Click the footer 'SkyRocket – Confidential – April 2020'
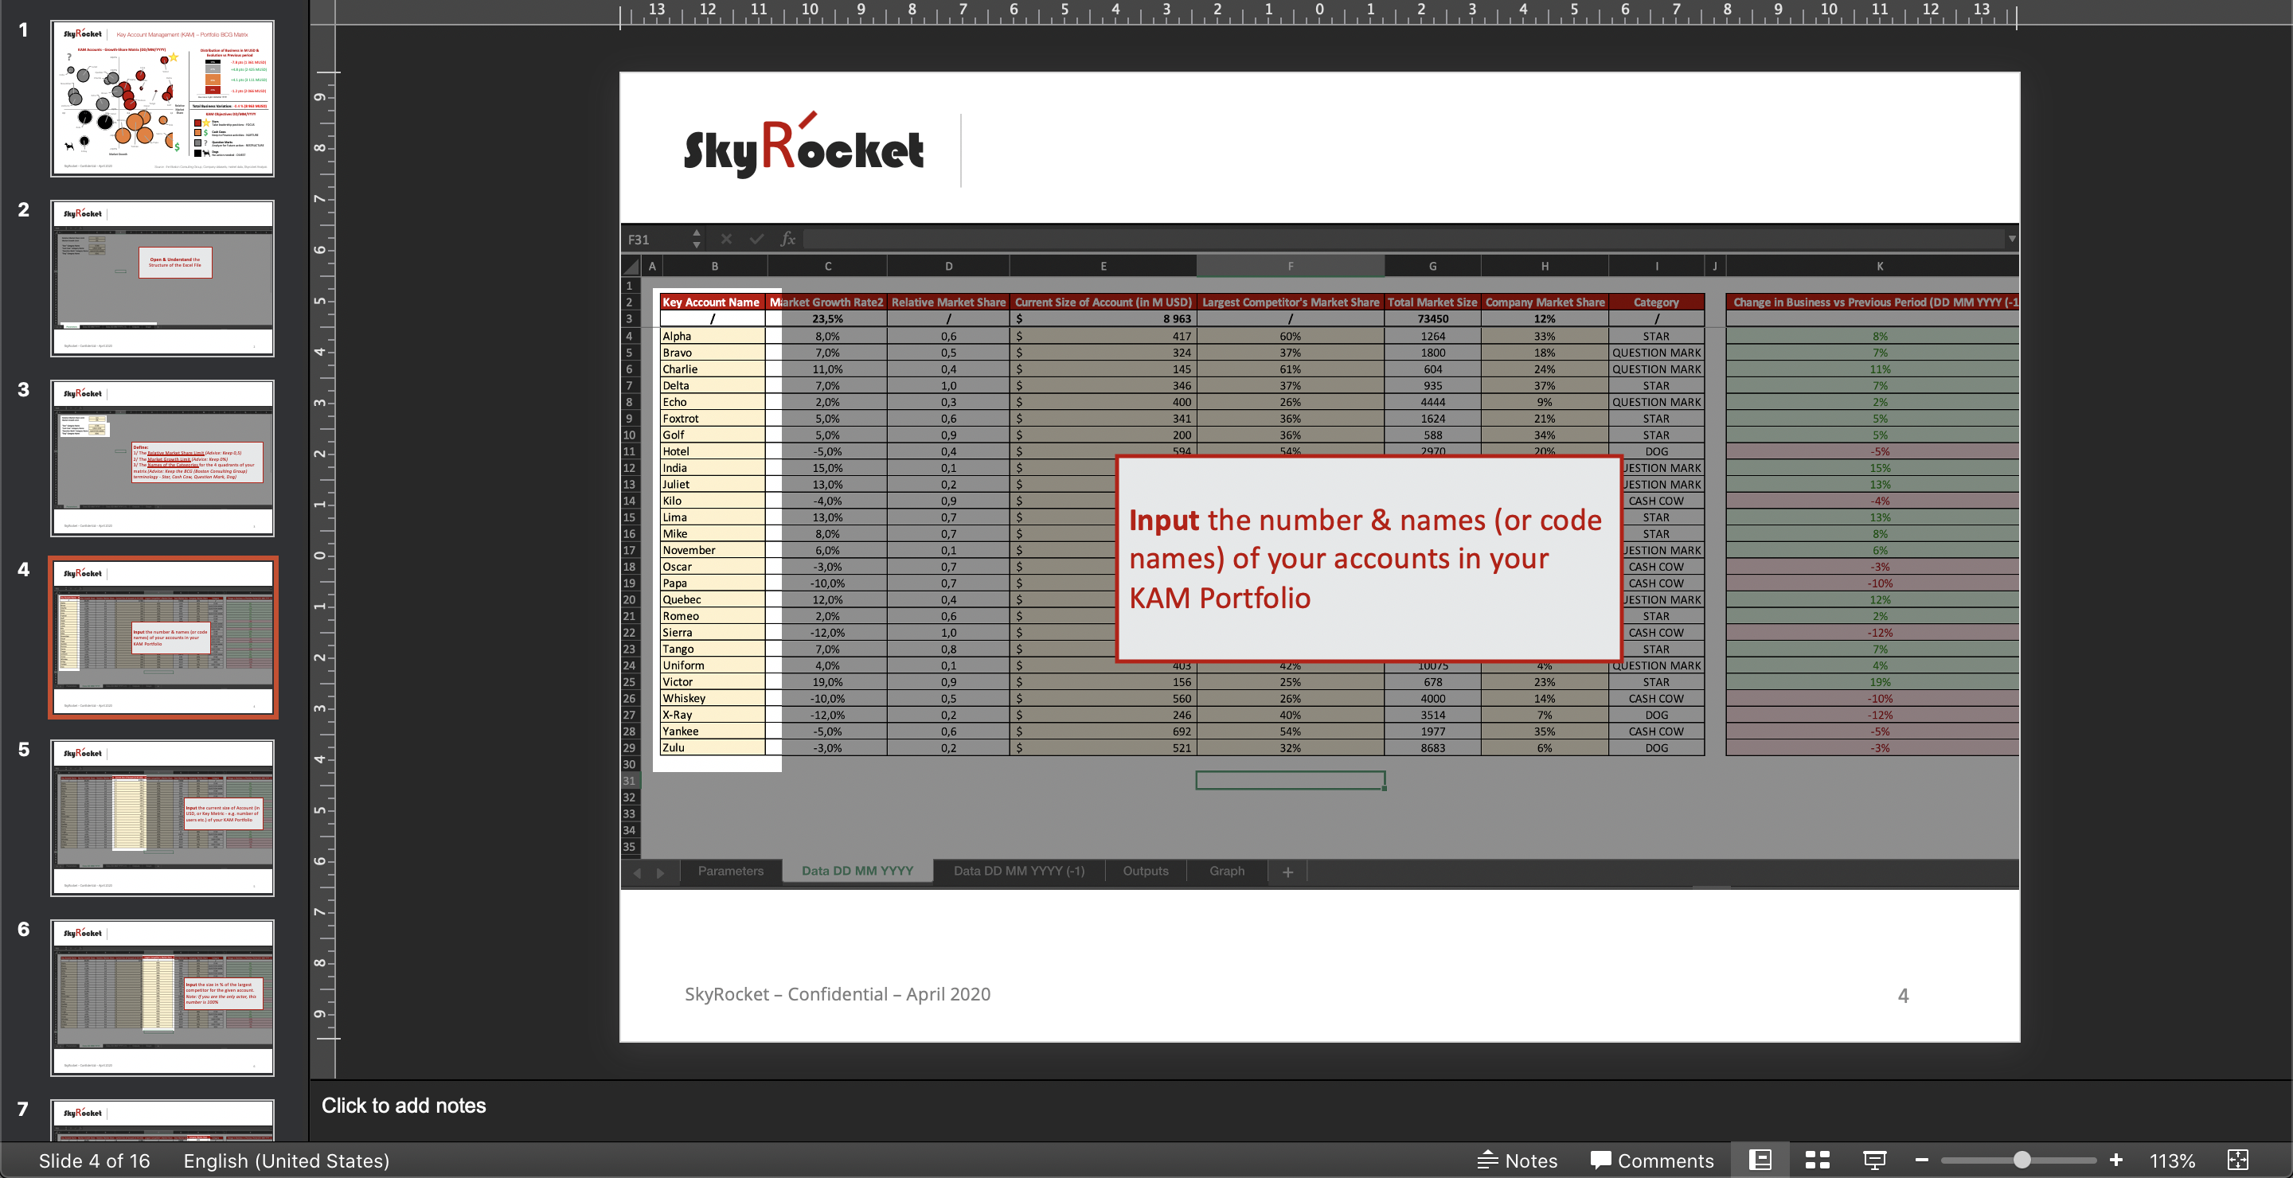The height and width of the screenshot is (1178, 2293). pos(837,994)
